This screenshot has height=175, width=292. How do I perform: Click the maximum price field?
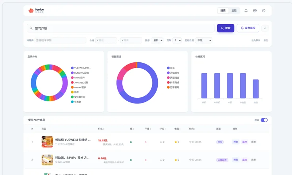coord(131,40)
